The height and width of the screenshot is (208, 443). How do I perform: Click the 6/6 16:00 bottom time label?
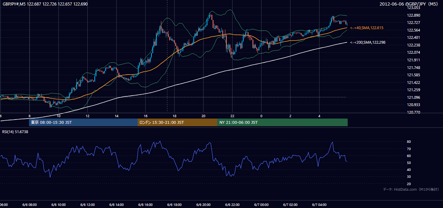pos(146,205)
